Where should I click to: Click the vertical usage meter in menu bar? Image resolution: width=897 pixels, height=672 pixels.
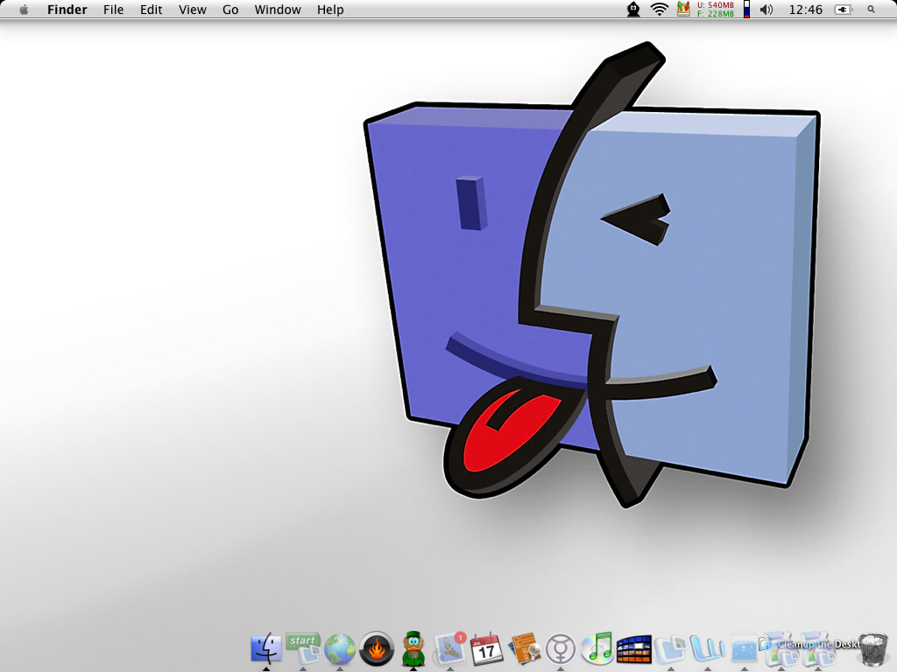click(x=746, y=9)
